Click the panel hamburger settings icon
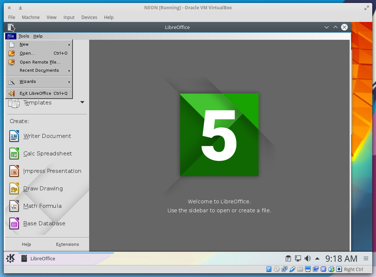This screenshot has height=277, width=376. click(366, 258)
